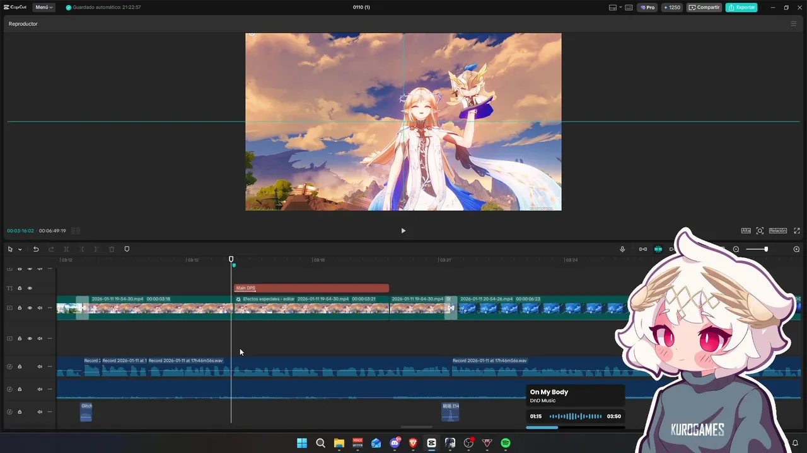This screenshot has width=807, height=453.
Task: Hide the Main DPS text track
Action: click(30, 288)
